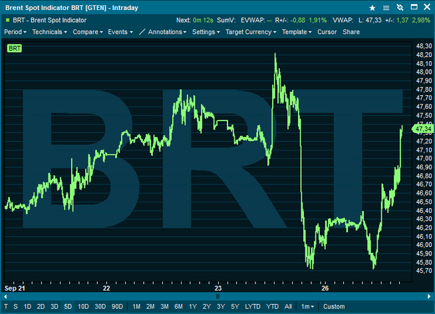Select the T (tick) period
The height and width of the screenshot is (314, 435).
click(6, 307)
